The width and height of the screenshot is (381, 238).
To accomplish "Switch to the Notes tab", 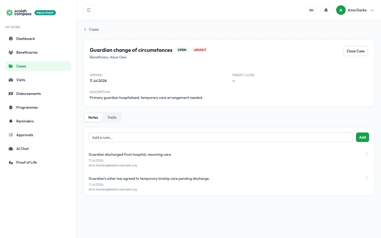I will point(93,117).
